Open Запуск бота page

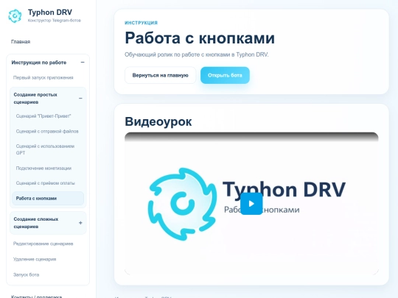(x=26, y=274)
